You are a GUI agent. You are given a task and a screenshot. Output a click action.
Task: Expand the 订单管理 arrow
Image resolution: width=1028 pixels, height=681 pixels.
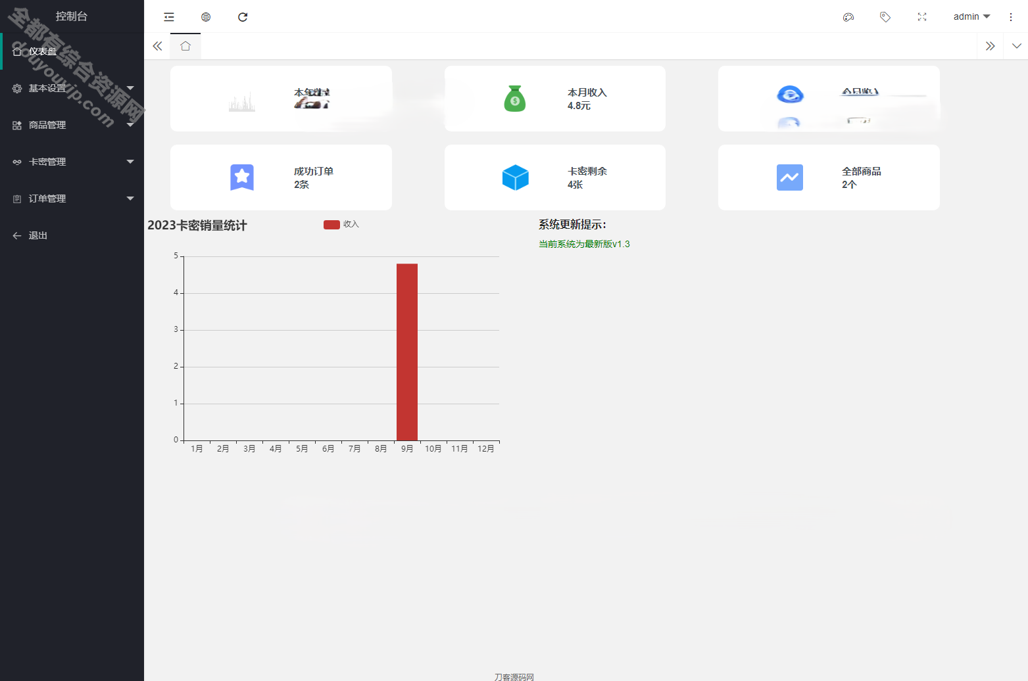tap(130, 199)
